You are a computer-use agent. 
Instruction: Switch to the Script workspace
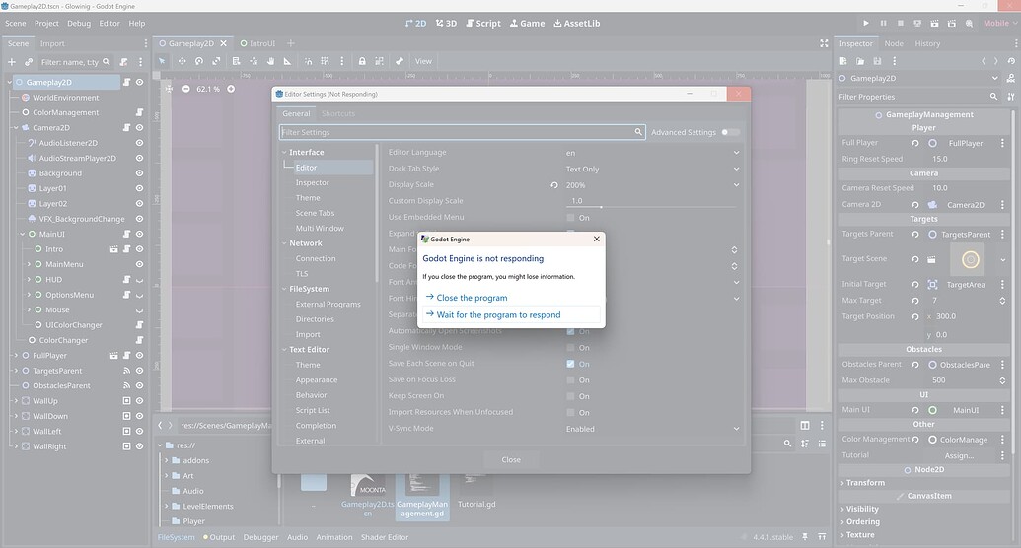tap(481, 23)
